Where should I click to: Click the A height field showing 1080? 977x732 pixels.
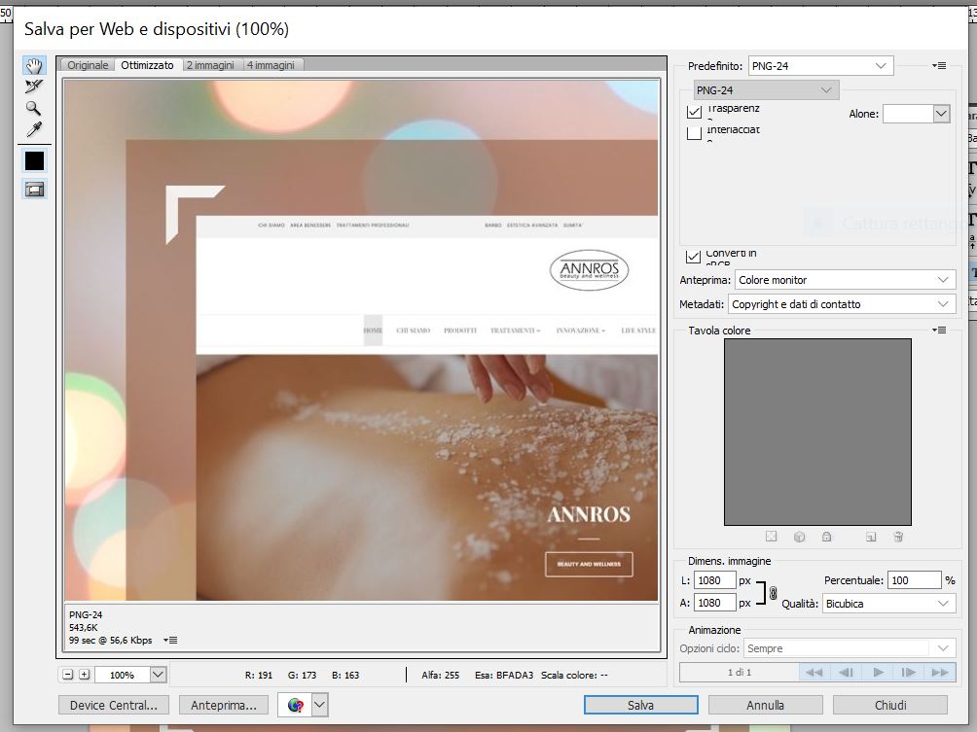714,603
